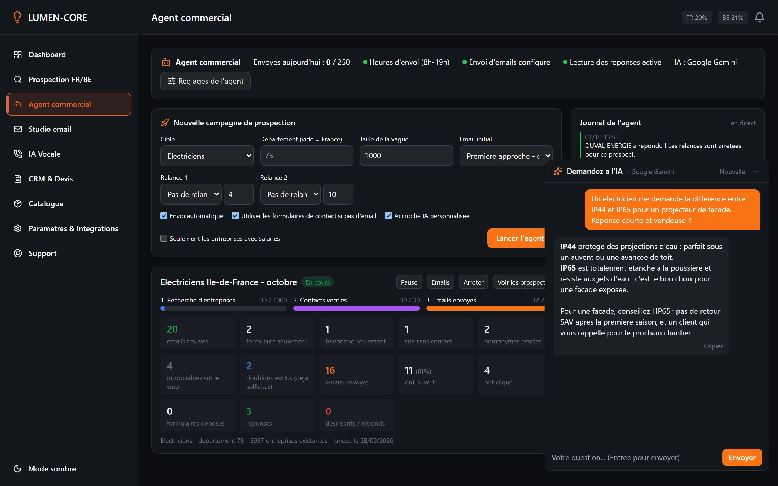Screen dimensions: 778x486
Task: Expand the Relance 2 template dropdown
Action: (x=291, y=194)
